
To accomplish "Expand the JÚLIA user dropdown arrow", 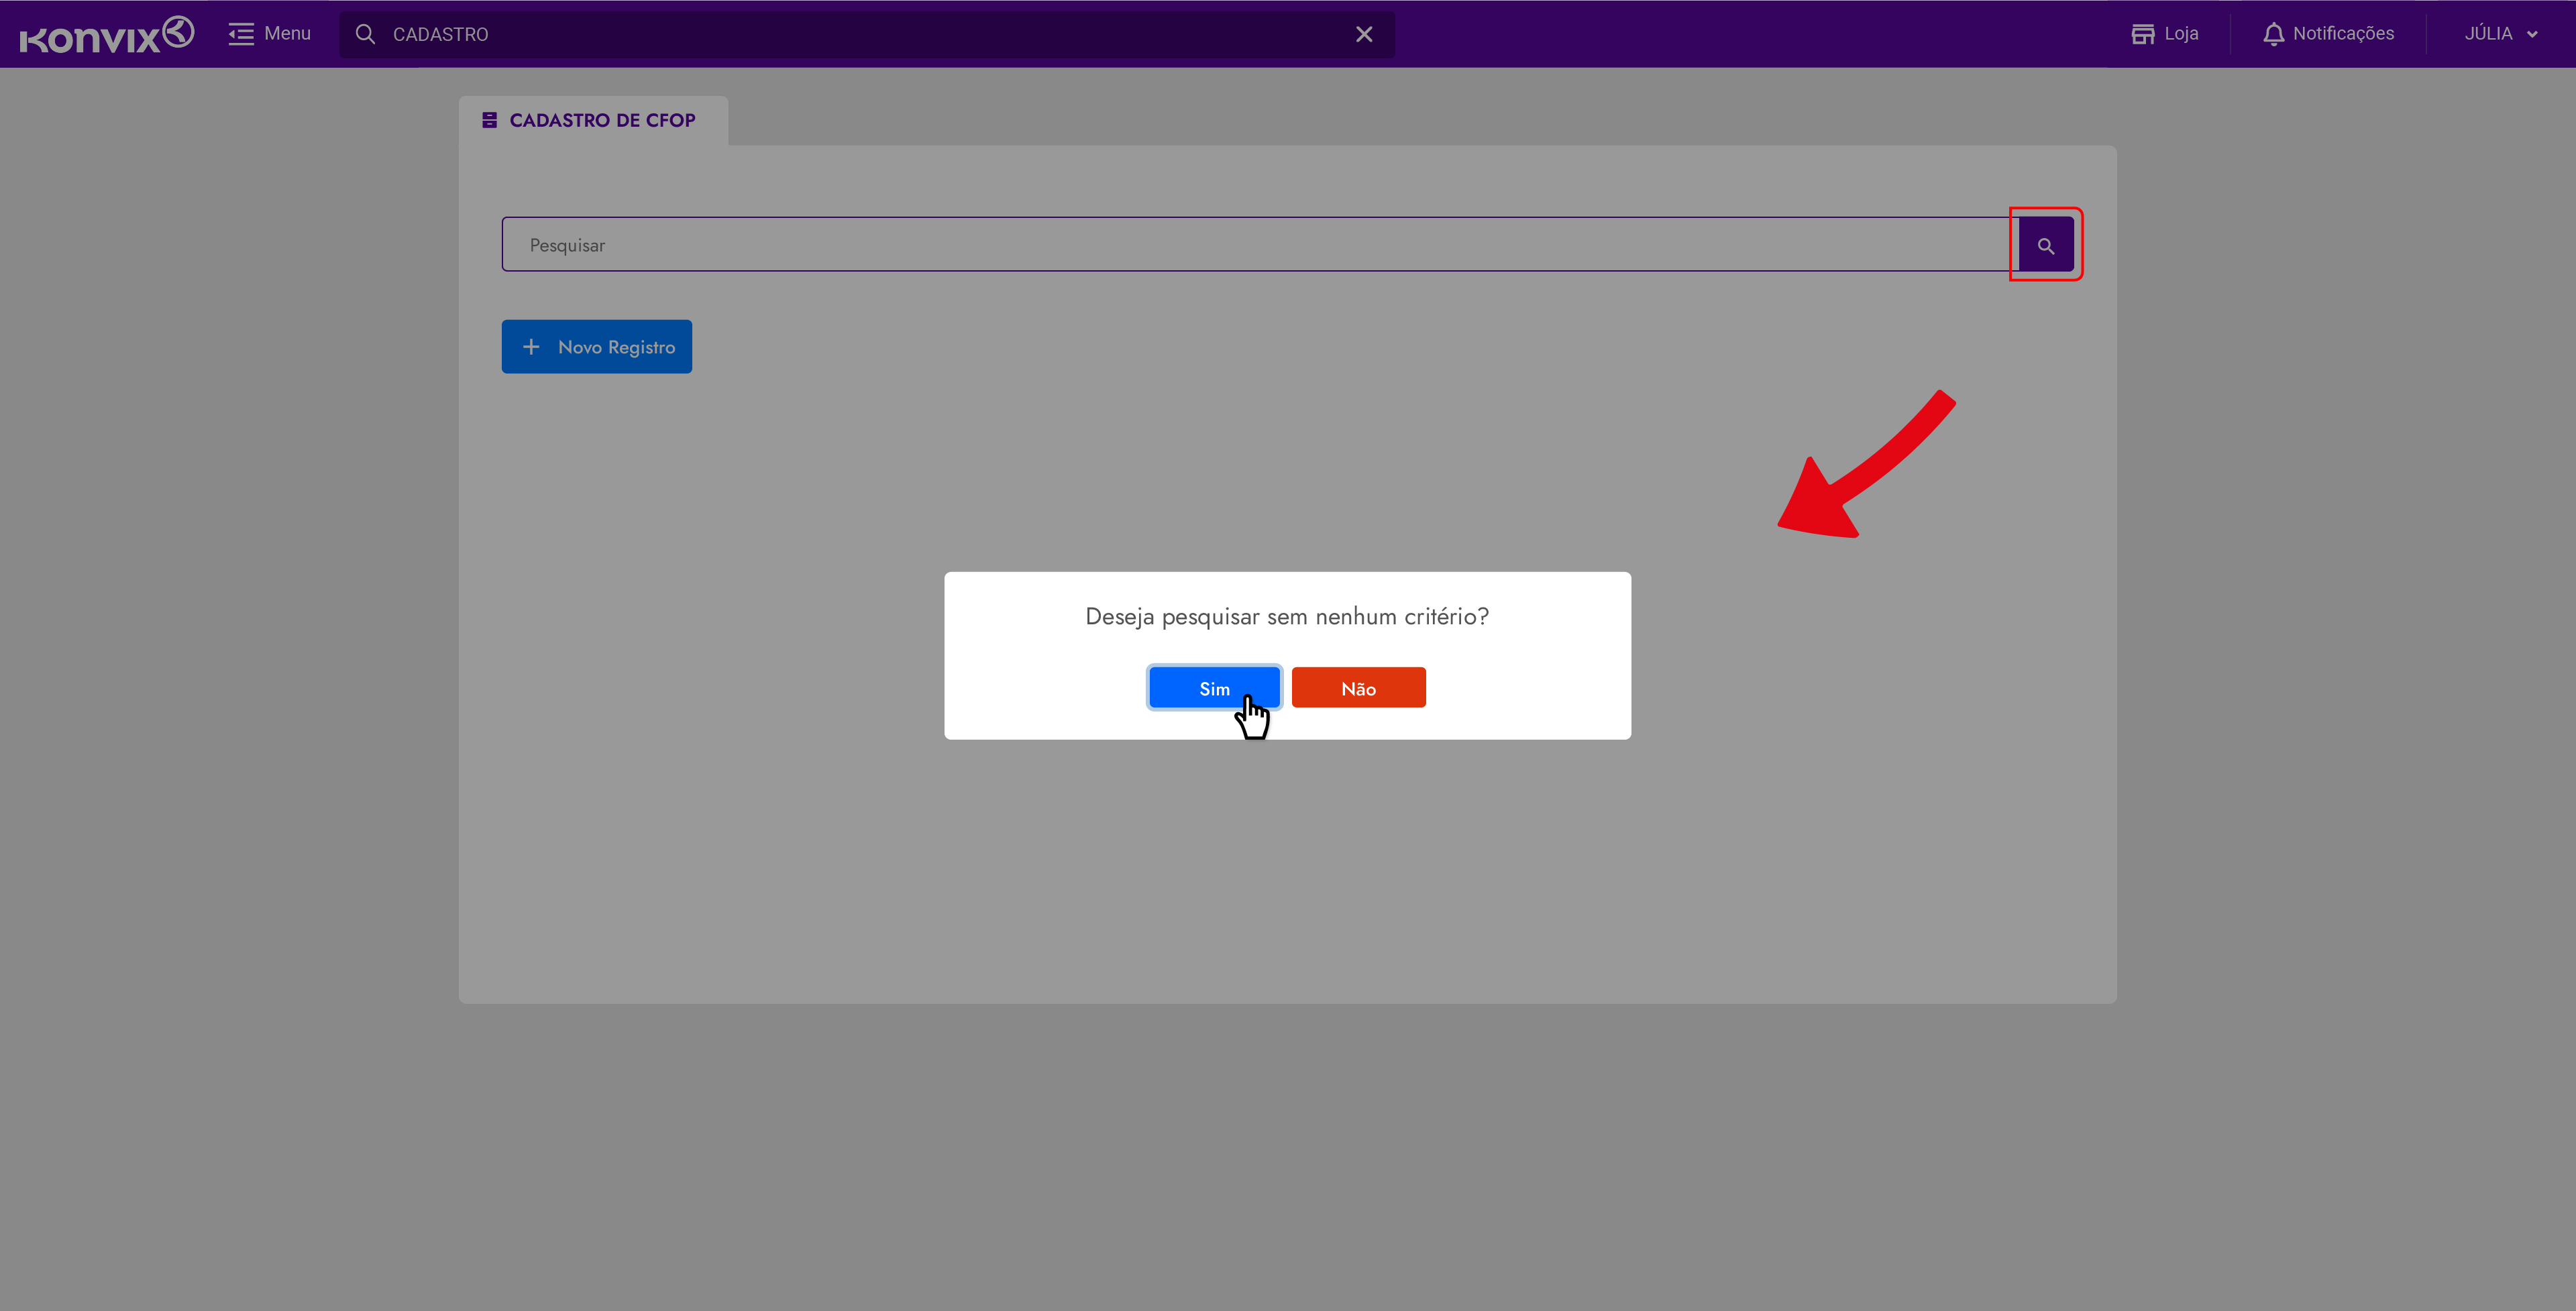I will pyautogui.click(x=2532, y=34).
